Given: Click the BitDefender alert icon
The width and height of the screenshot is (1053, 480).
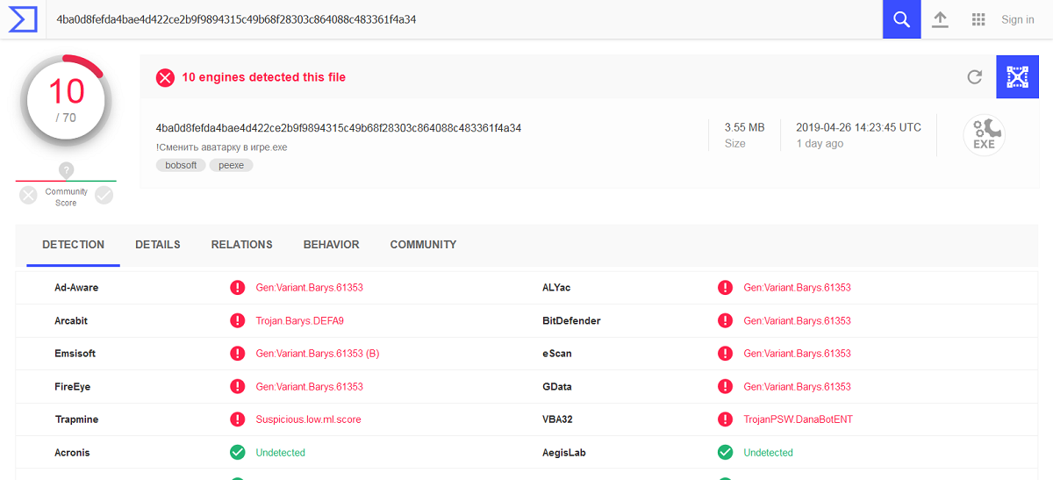Looking at the screenshot, I should click(x=725, y=321).
